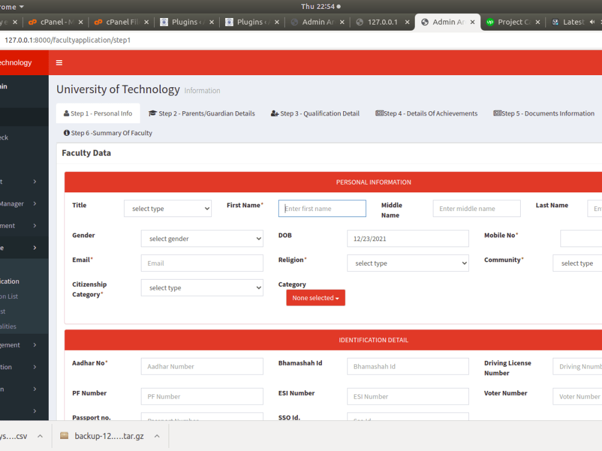Click the First Name input field
Screen dimensions: 602x451
pos(322,209)
